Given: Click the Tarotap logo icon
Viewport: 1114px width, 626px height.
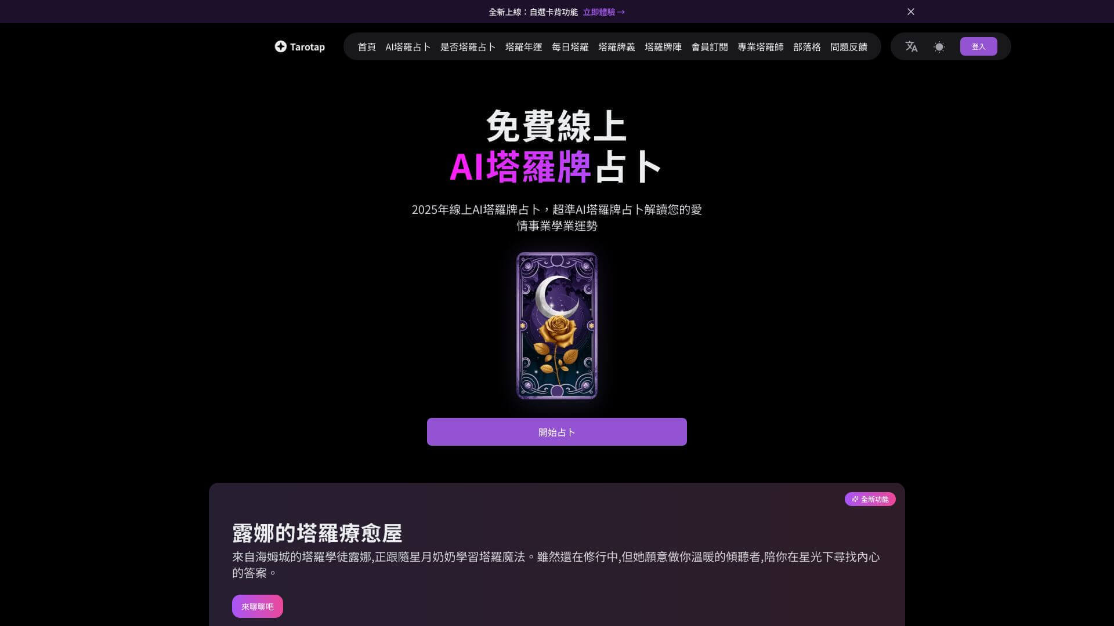Looking at the screenshot, I should coord(281,46).
